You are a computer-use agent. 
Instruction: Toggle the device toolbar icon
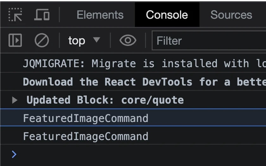[42, 15]
